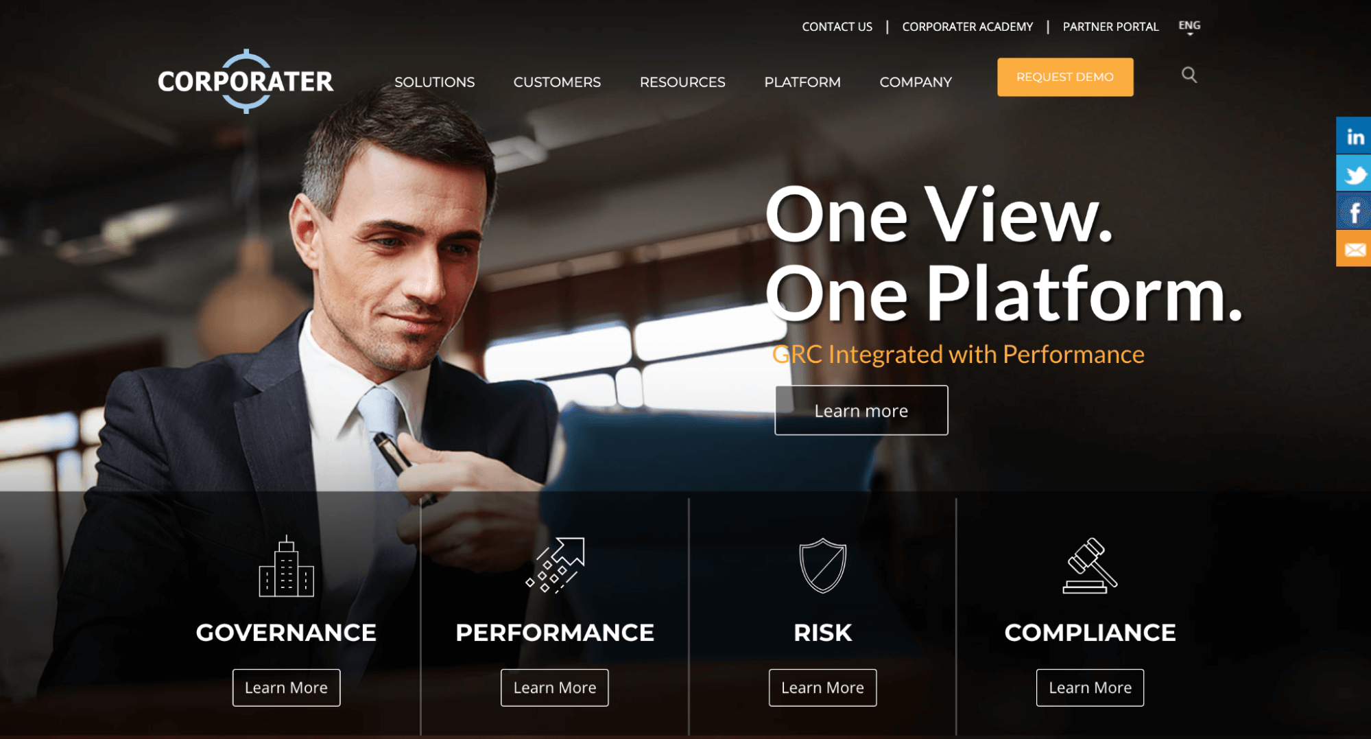This screenshot has width=1371, height=739.
Task: Click the Compliance gavel icon
Action: (1090, 565)
